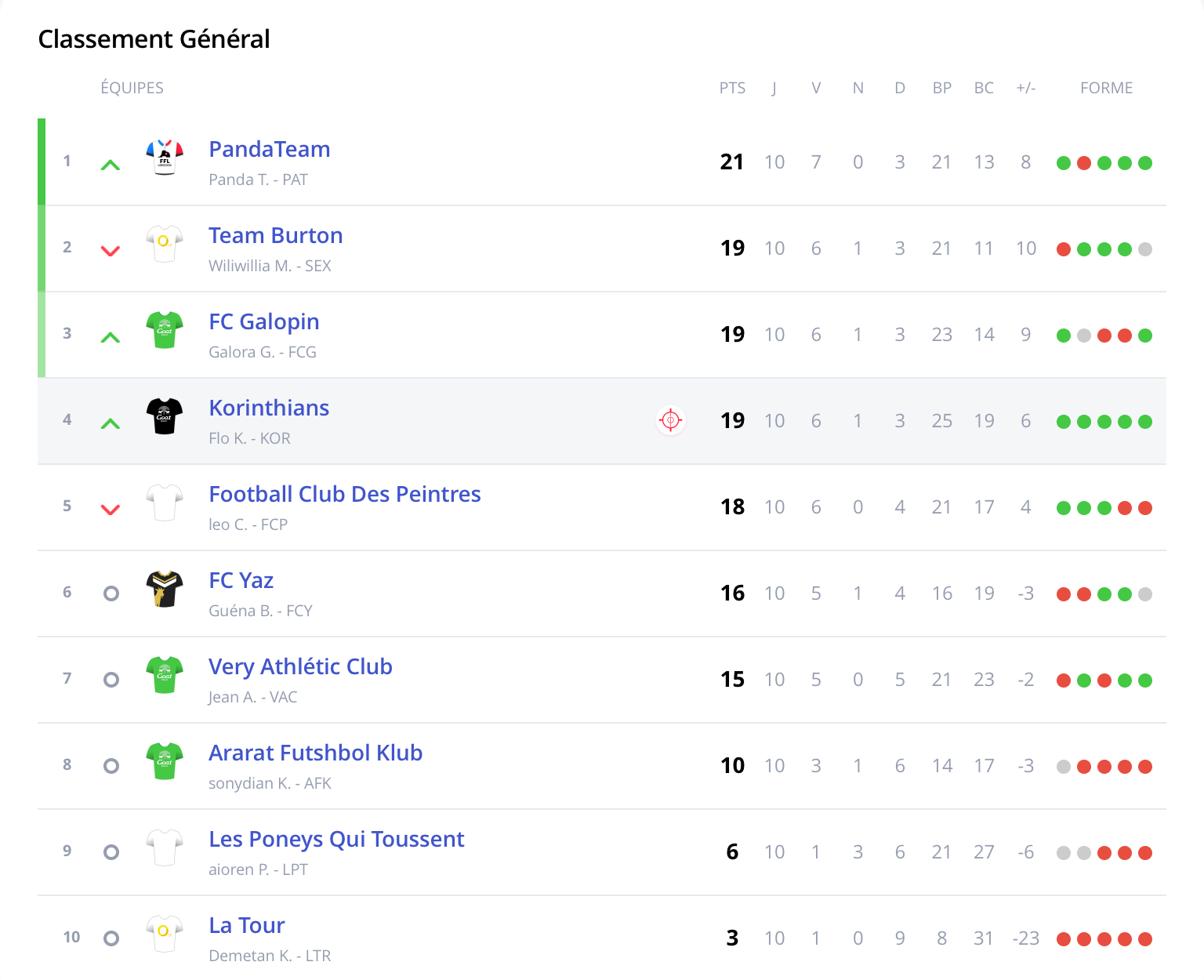This screenshot has height=980, width=1204.
Task: Select the Very Athlétic Club link
Action: pyautogui.click(x=300, y=666)
